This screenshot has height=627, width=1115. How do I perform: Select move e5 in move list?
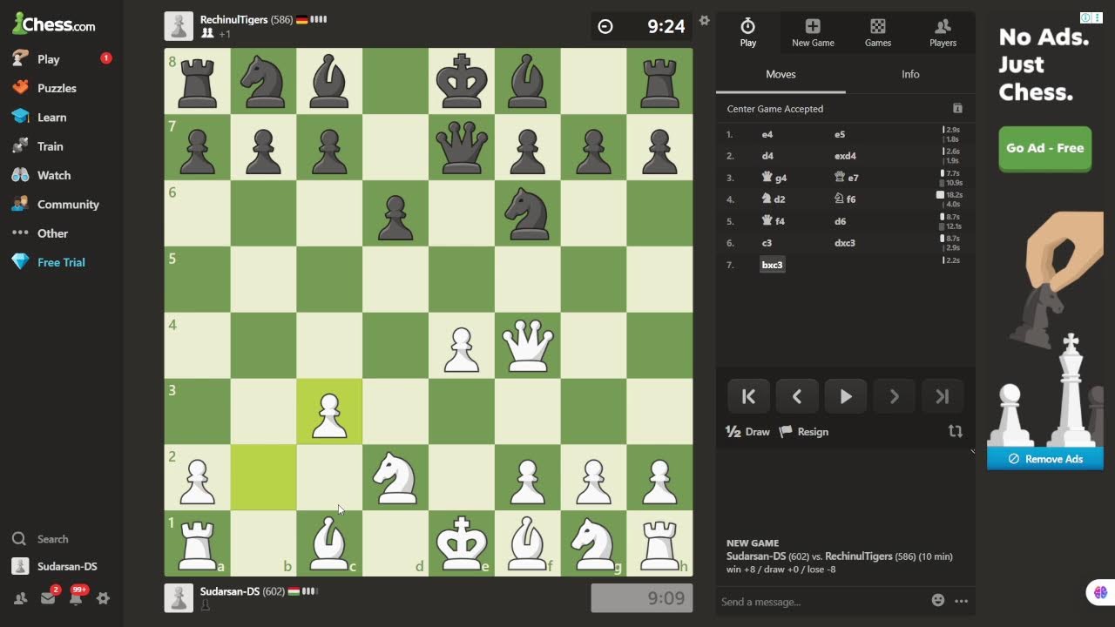pyautogui.click(x=840, y=134)
